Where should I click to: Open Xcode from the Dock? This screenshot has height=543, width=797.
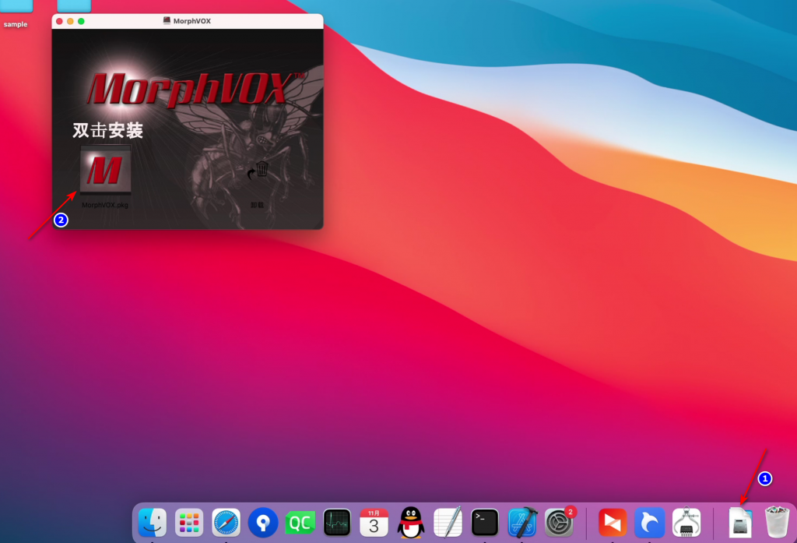coord(522,522)
